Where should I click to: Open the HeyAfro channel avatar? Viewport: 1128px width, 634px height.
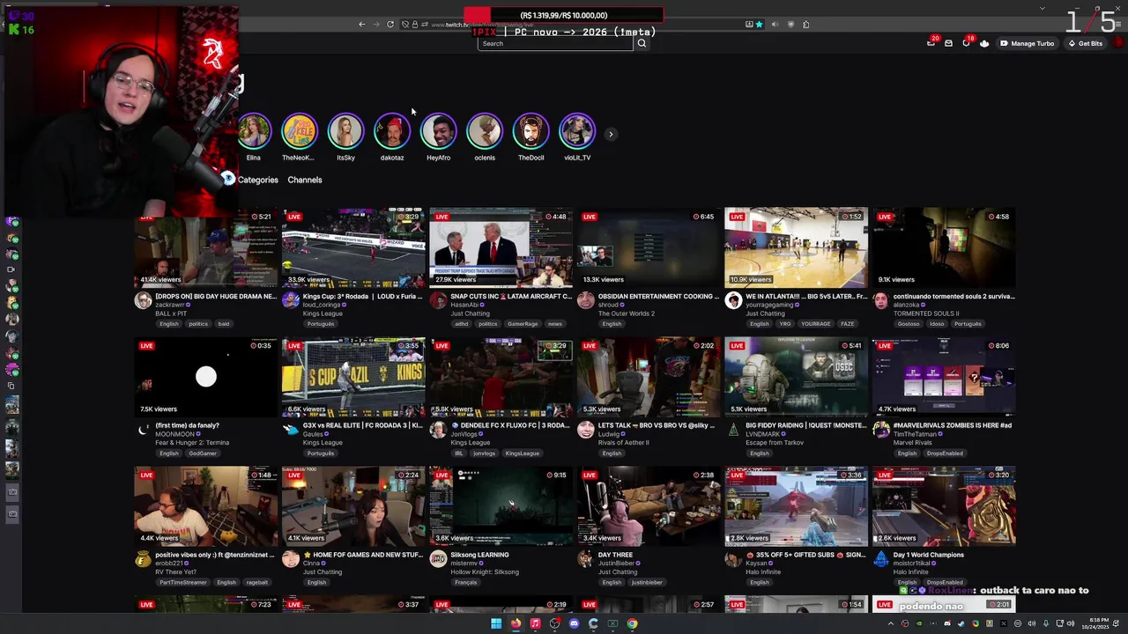(438, 131)
